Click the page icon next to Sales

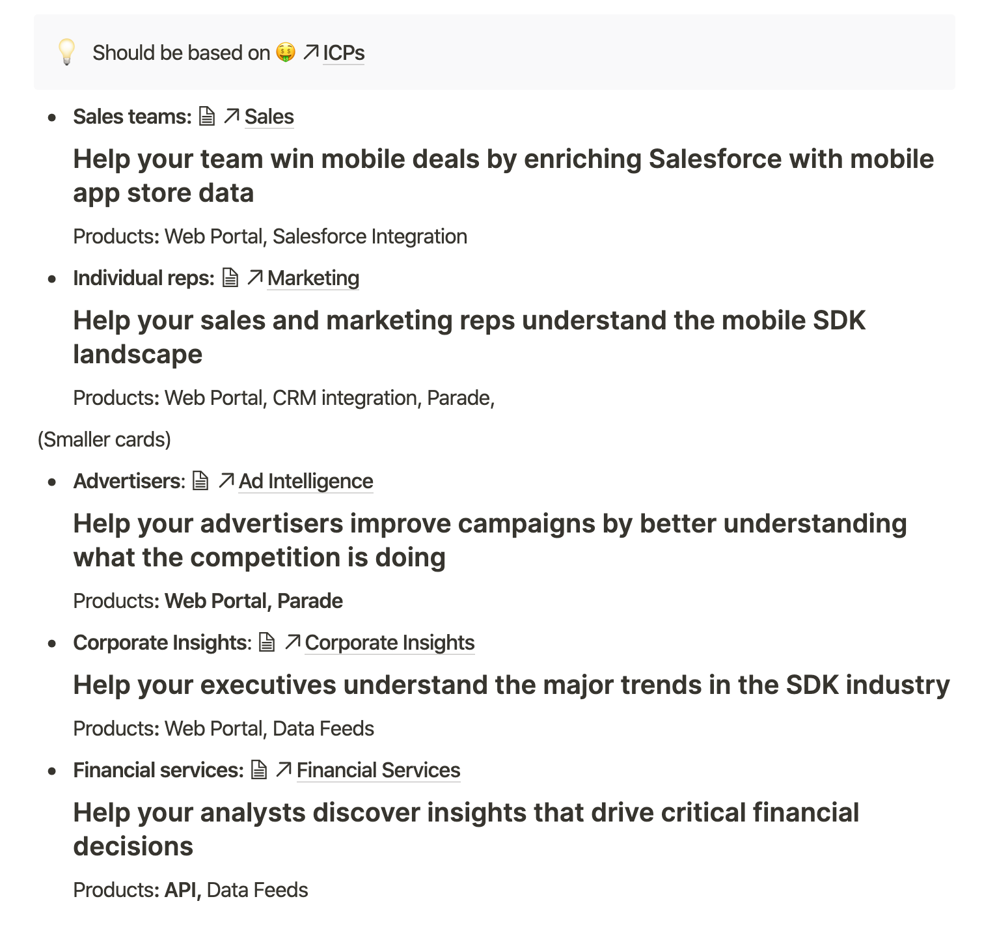(207, 117)
